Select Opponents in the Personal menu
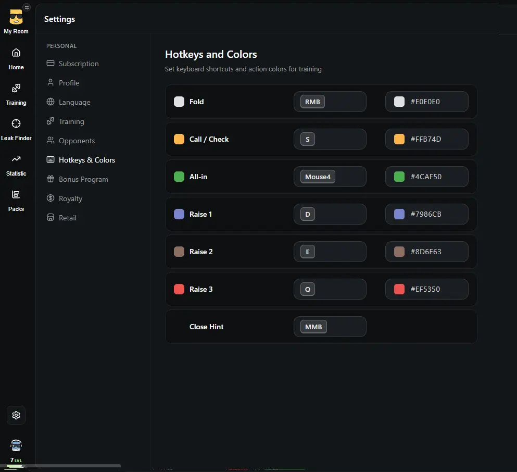 click(71, 141)
